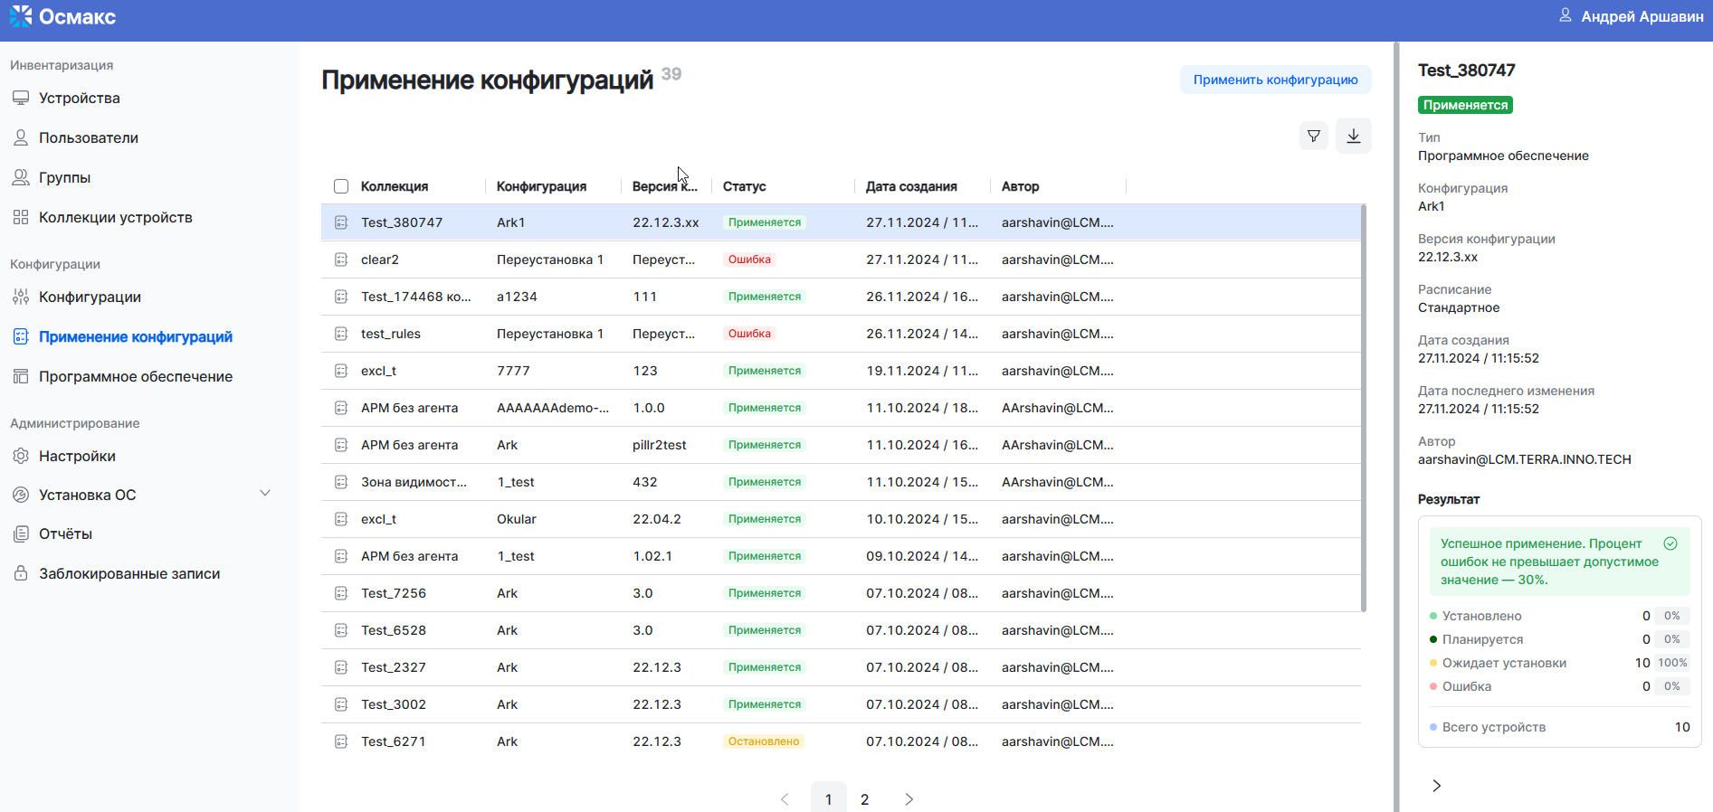Click the download export icon
Image resolution: width=1713 pixels, height=812 pixels.
(1353, 136)
